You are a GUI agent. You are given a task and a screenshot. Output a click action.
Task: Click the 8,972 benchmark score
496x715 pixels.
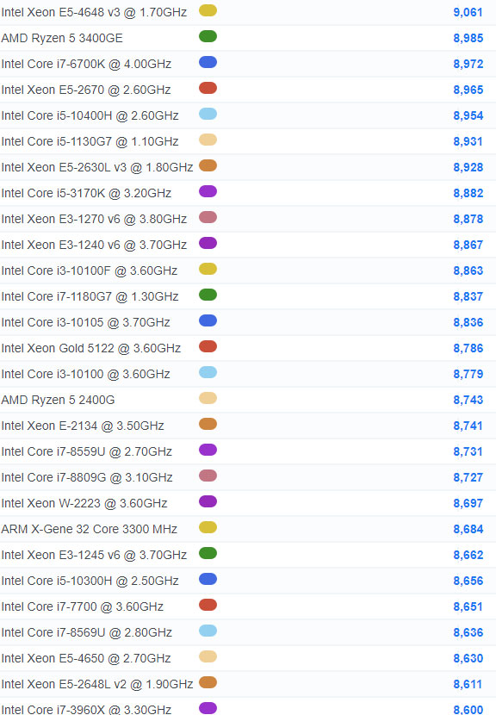(x=468, y=64)
